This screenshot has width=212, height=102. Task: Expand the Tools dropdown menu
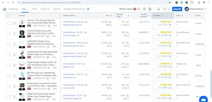pos(25,9)
